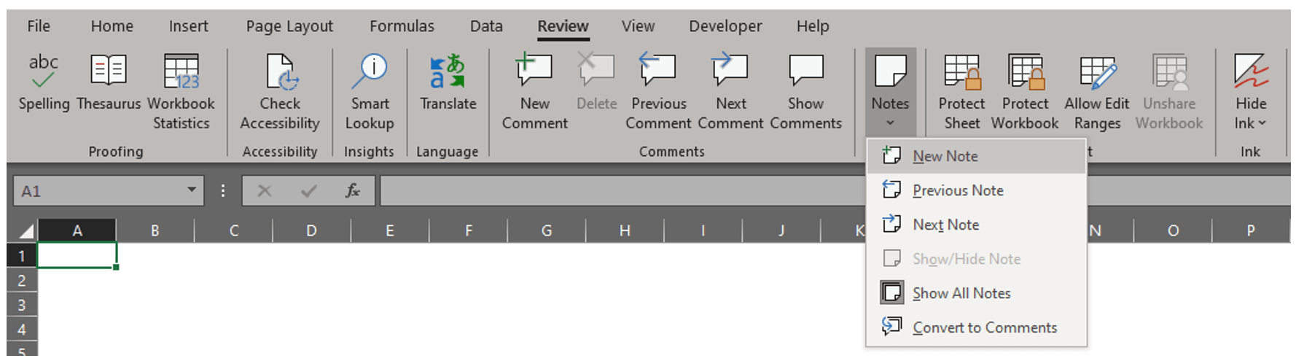Screen dimensions: 1296x361
Task: Click the Check Accessibility button
Action: tap(280, 90)
